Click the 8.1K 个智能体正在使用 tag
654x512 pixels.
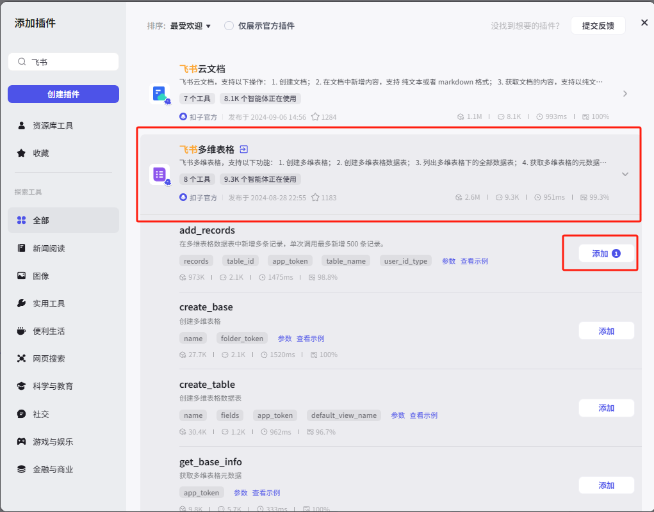click(x=260, y=99)
